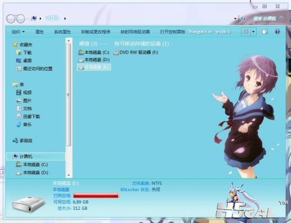Toggle the preview pane
Screen dimensions: 291x223
[x=265, y=32]
